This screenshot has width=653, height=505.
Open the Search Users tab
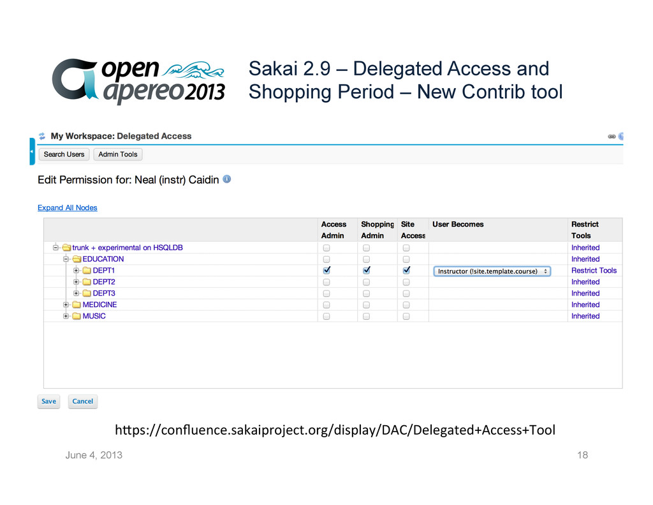(64, 155)
